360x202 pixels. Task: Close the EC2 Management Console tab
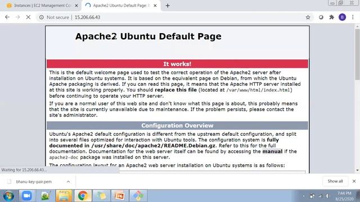point(76,6)
